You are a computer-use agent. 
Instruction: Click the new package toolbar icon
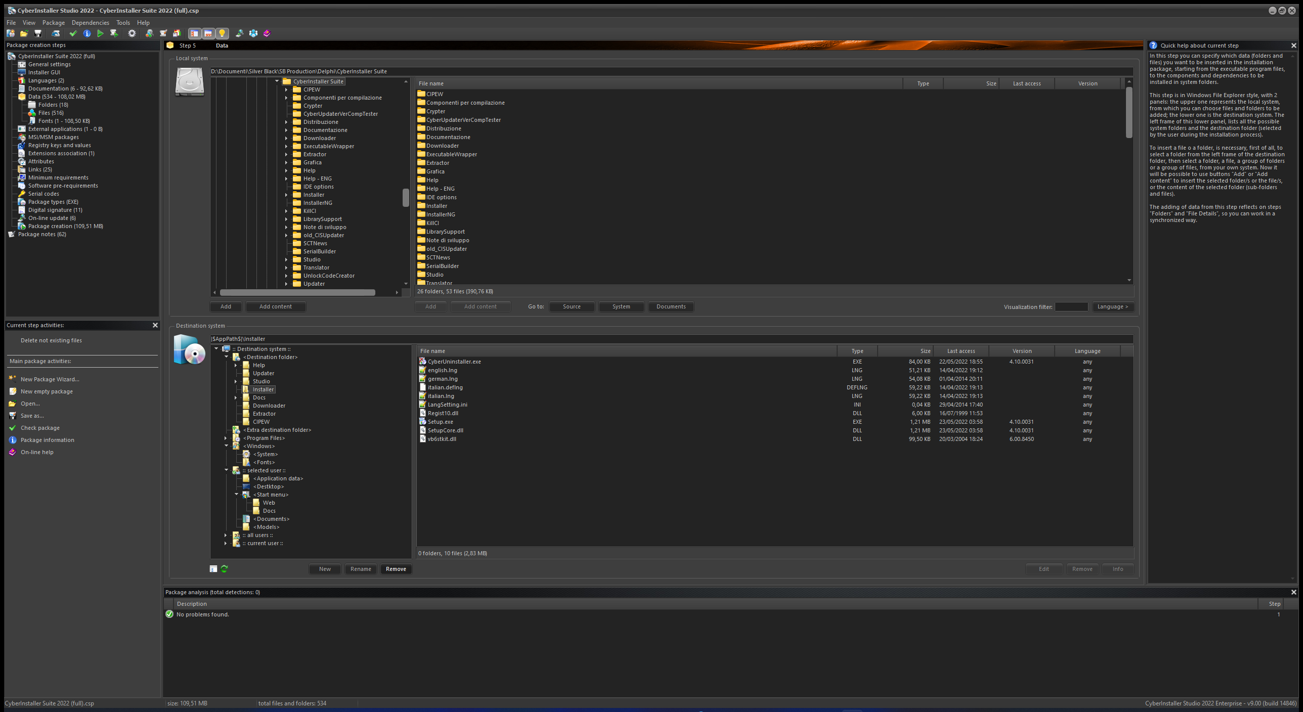tap(11, 33)
